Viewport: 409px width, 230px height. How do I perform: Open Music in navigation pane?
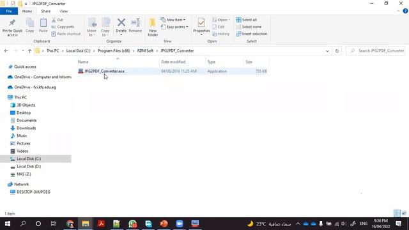coord(22,136)
